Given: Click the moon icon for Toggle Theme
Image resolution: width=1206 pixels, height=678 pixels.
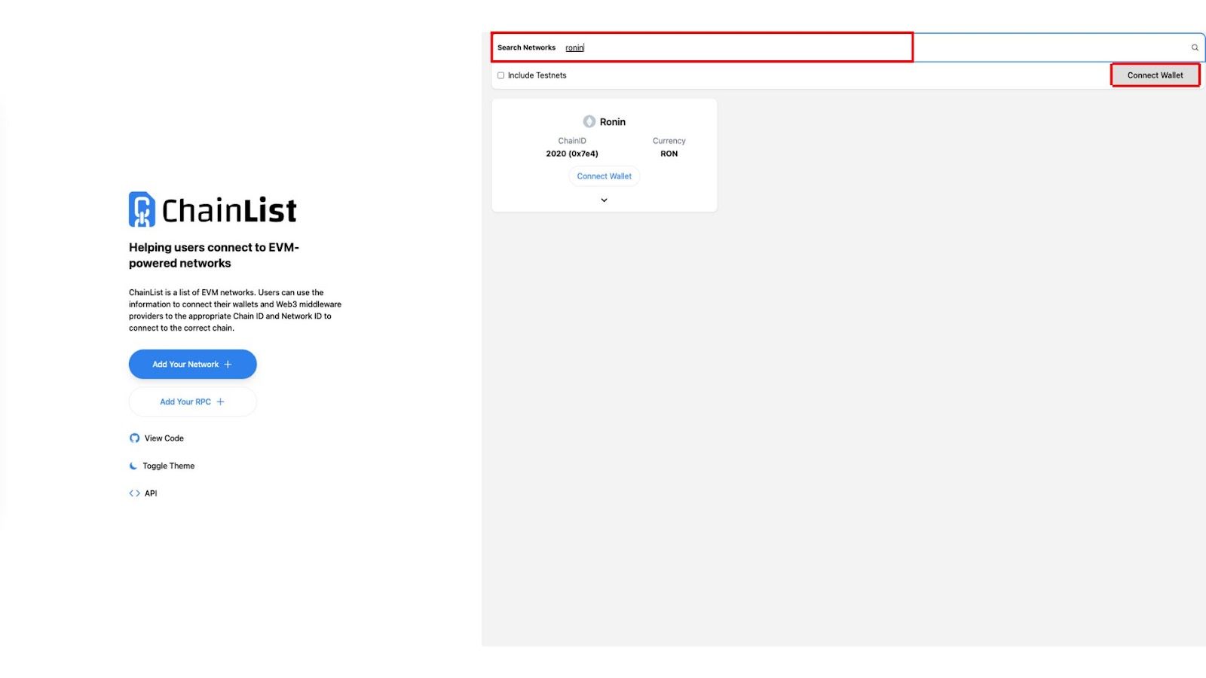Looking at the screenshot, I should coord(133,466).
